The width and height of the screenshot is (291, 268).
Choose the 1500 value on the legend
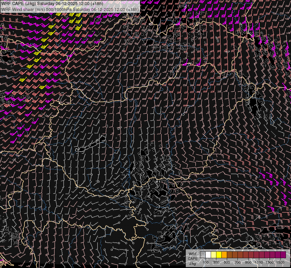pos(280,262)
